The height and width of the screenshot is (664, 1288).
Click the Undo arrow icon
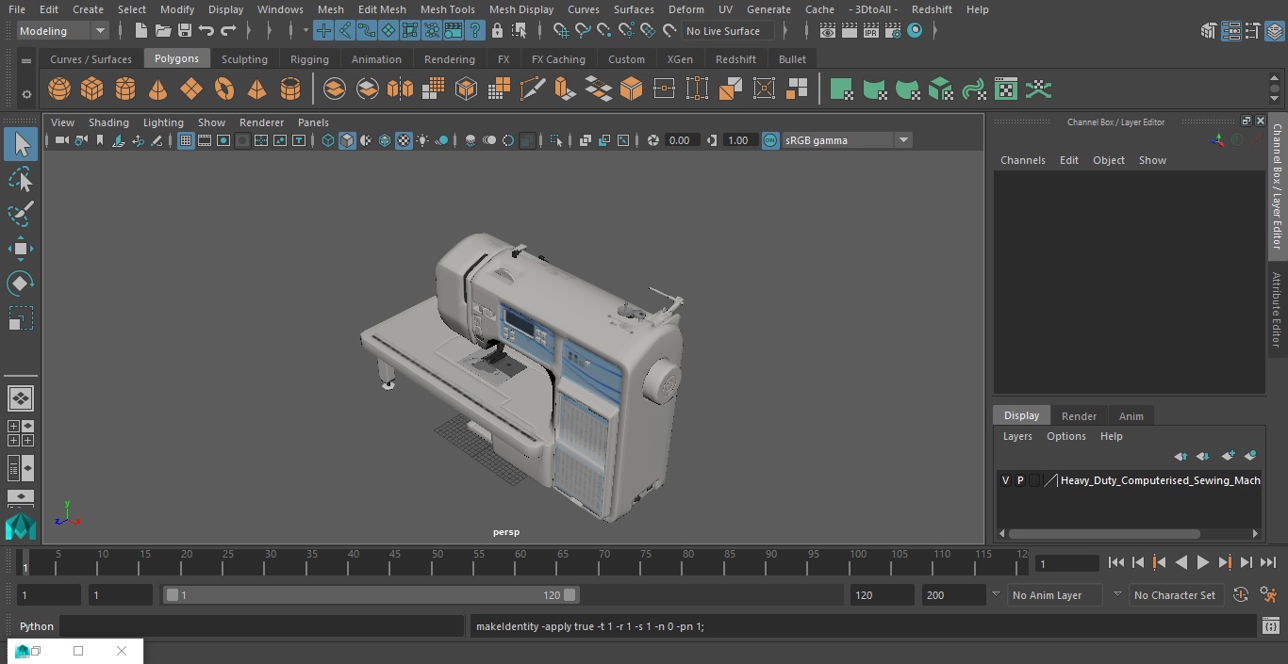pos(206,31)
